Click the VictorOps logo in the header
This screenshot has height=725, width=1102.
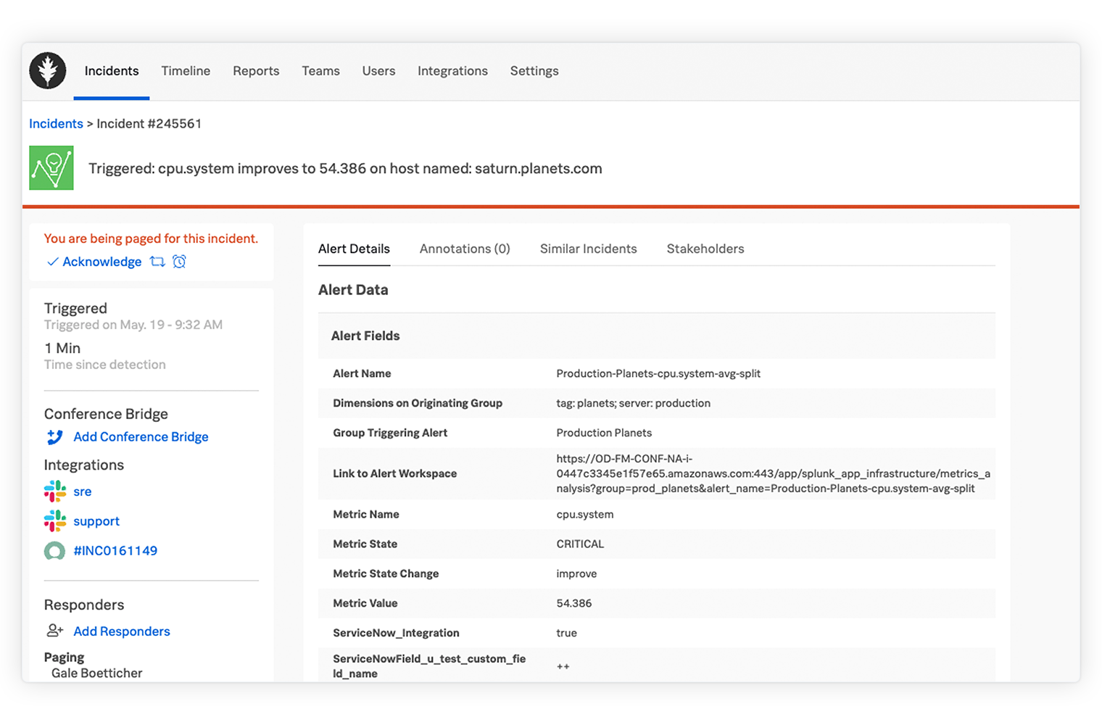[48, 71]
